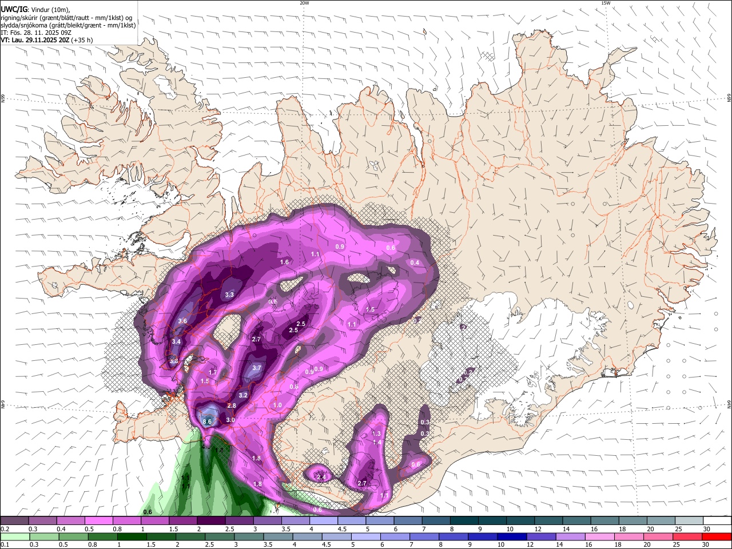Click the 1.0 value label on the map

tap(277, 405)
